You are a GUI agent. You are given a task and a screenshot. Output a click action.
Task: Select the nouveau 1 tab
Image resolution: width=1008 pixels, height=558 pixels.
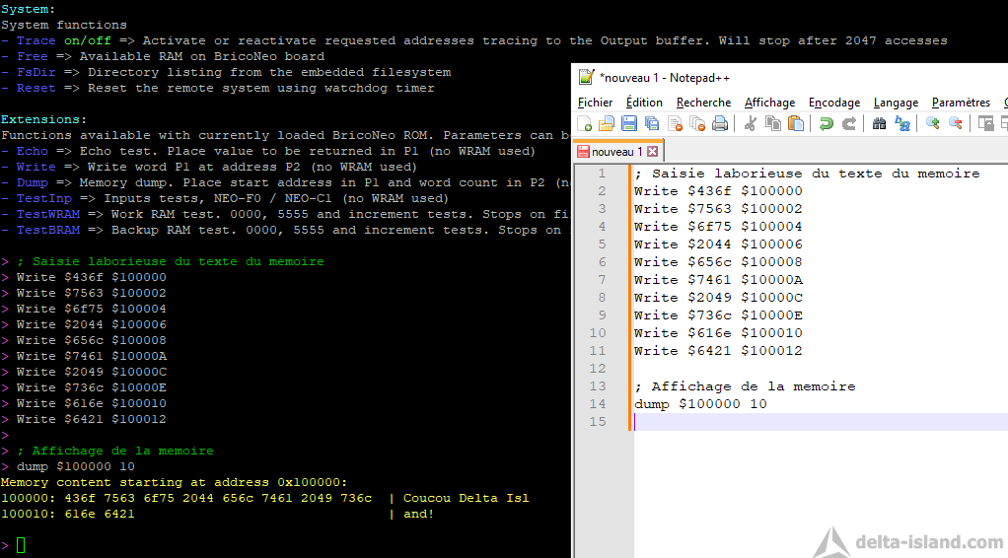click(x=615, y=152)
